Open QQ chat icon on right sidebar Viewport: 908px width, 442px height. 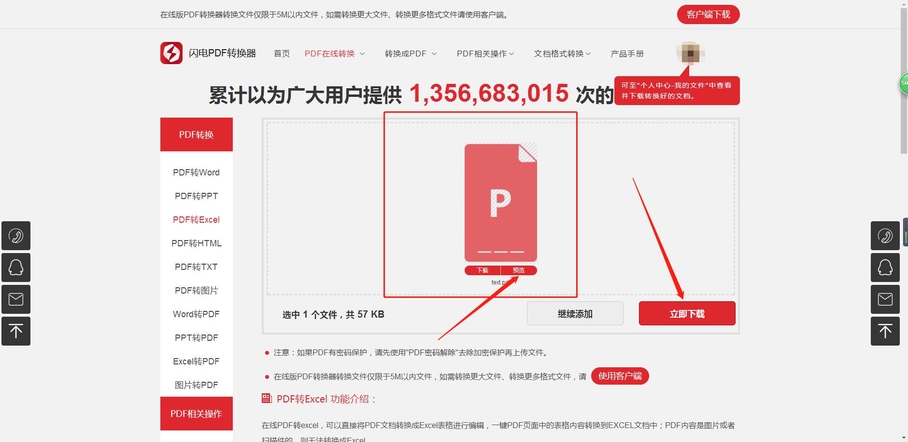885,268
